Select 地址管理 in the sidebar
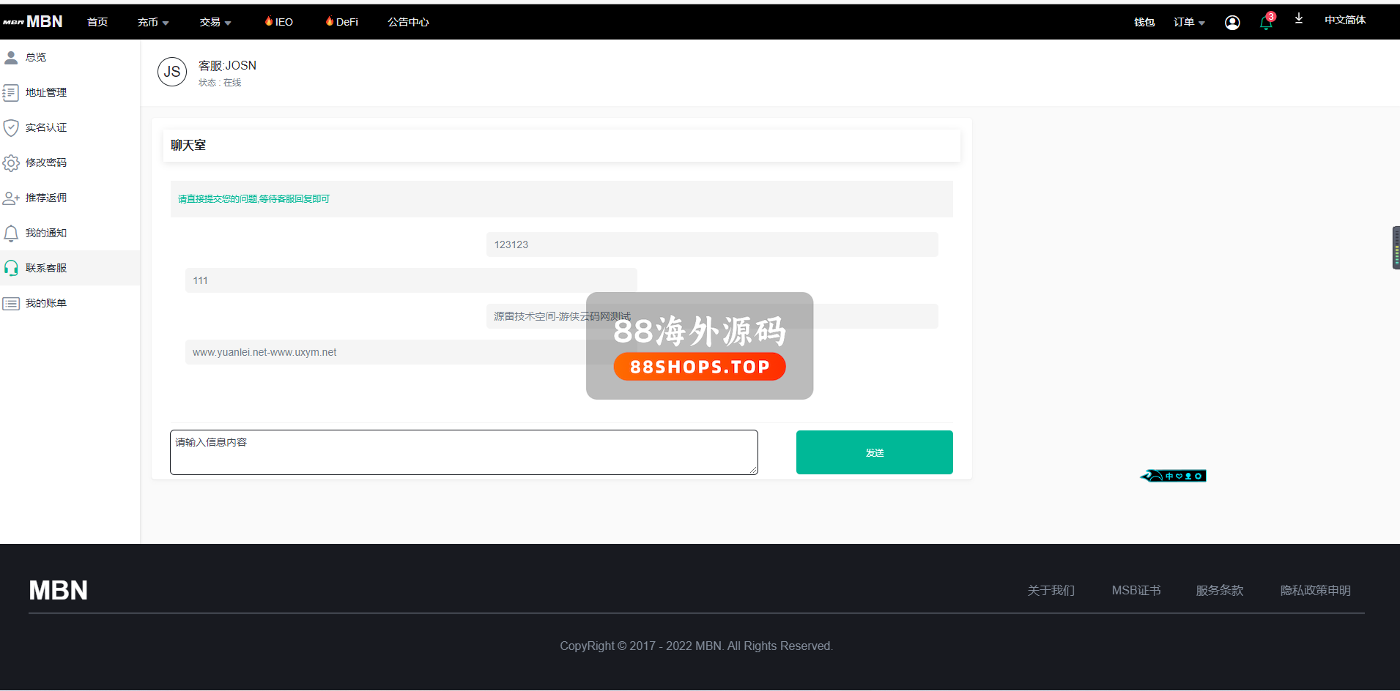Screen dimensions: 1400x691 [45, 93]
